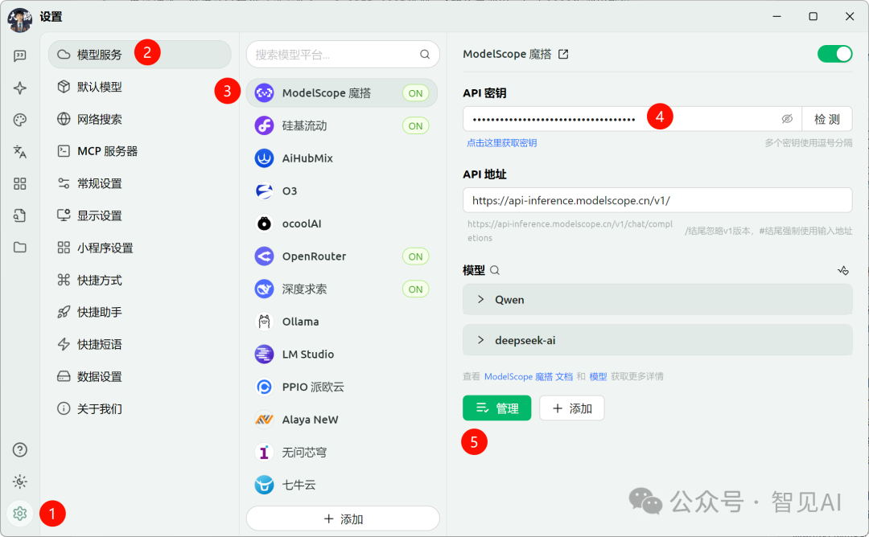Click 添加 button below provider list
Viewport: 869px width, 537px height.
pos(343,519)
